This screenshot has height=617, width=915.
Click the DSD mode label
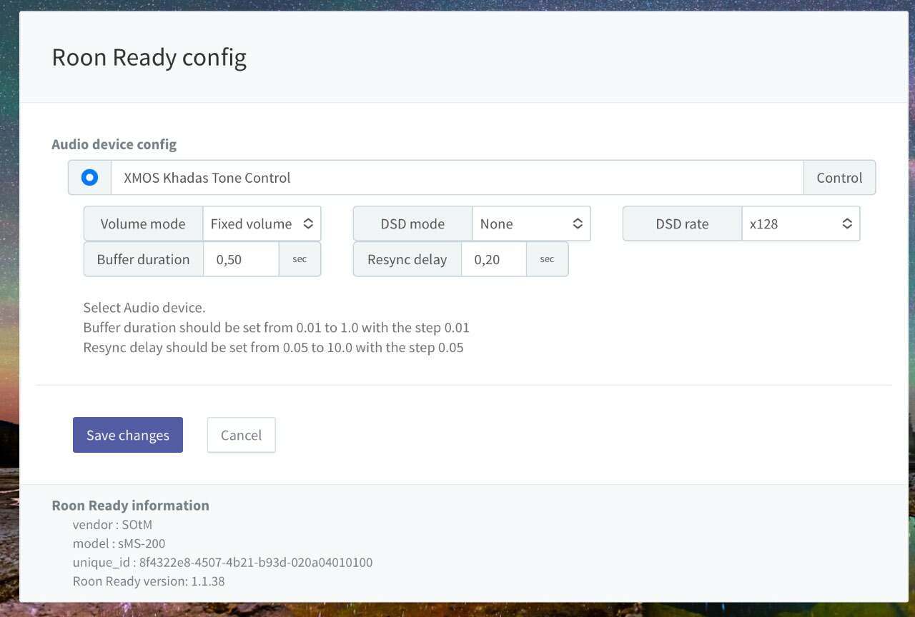[412, 224]
